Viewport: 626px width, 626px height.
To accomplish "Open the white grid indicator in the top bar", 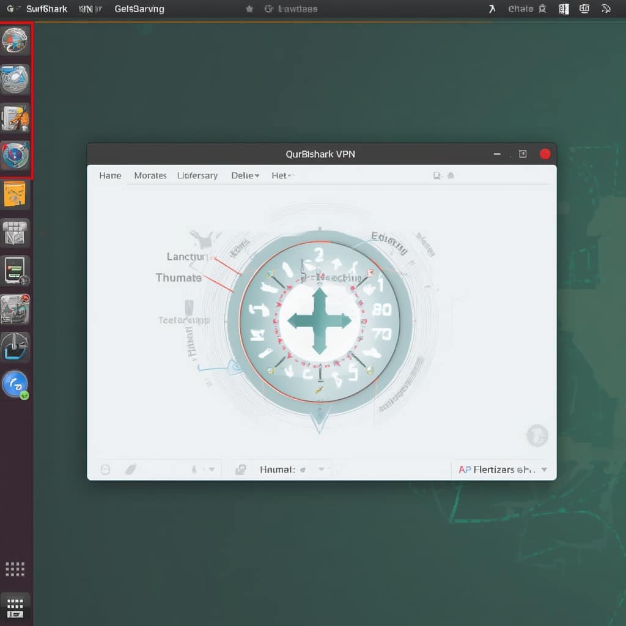I will pos(564,9).
